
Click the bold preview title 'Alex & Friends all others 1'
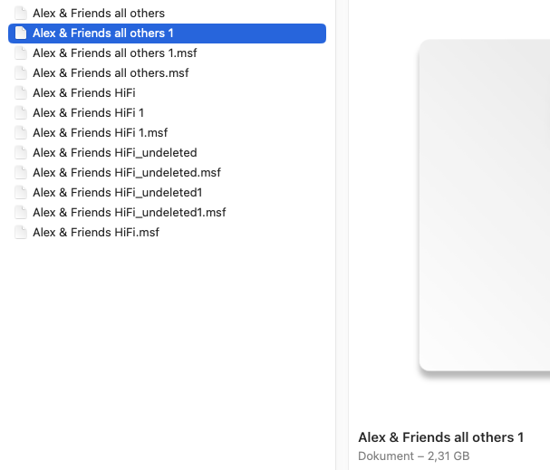pyautogui.click(x=440, y=437)
